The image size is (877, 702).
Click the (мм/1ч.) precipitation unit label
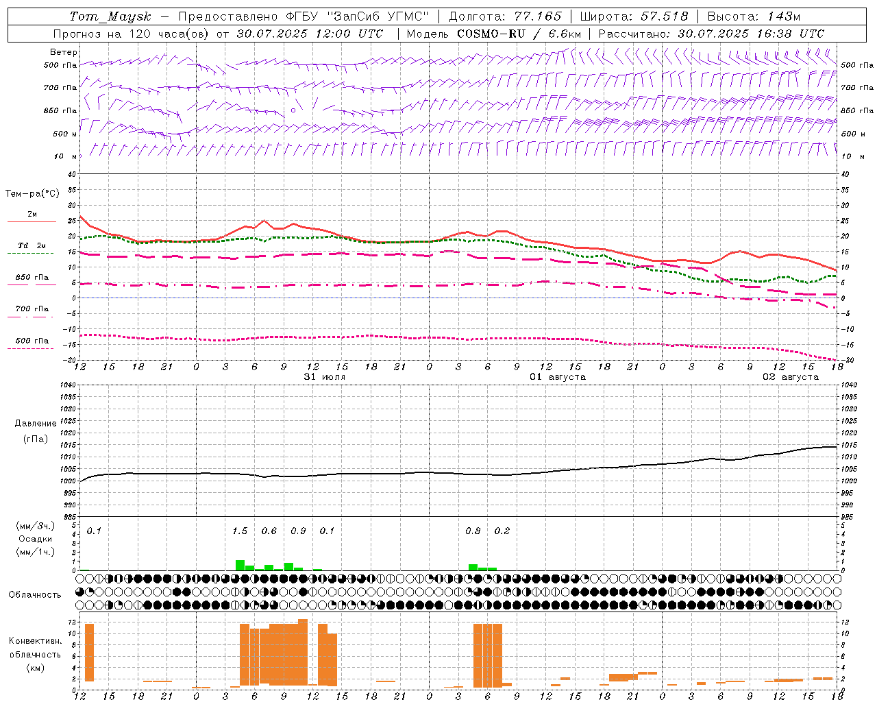[36, 552]
